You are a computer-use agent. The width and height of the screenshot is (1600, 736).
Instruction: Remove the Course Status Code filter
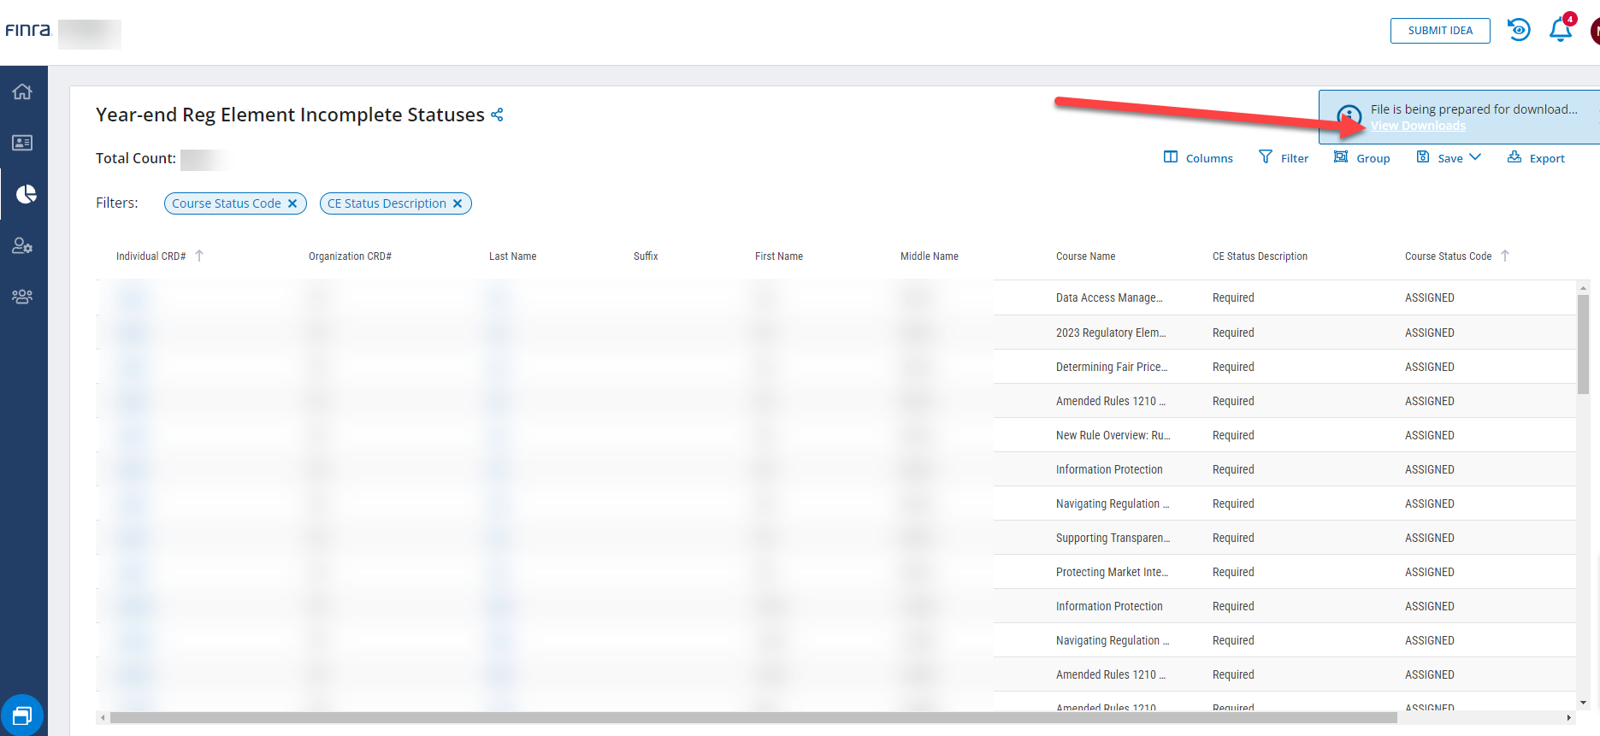coord(292,203)
